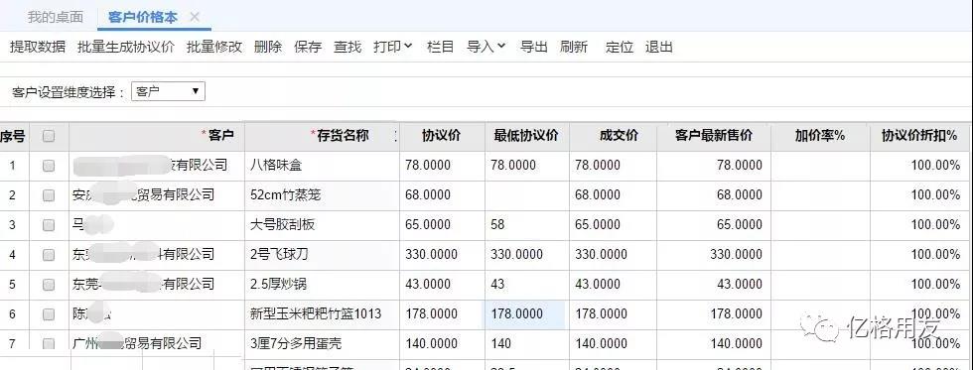Image resolution: width=973 pixels, height=370 pixels.
Task: Open the 栏目 column settings
Action: (x=441, y=47)
